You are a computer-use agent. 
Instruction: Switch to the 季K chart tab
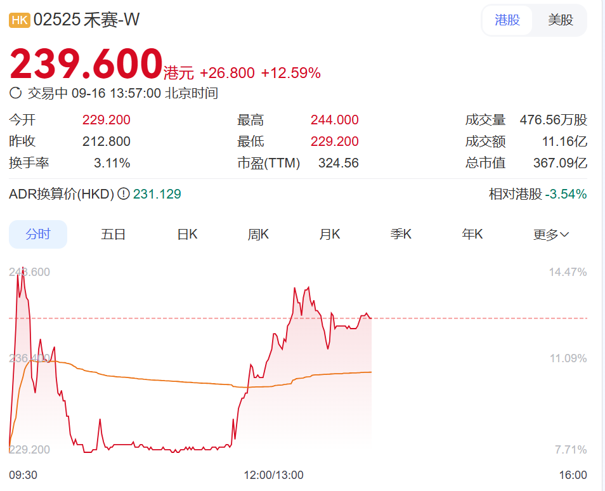pos(401,234)
